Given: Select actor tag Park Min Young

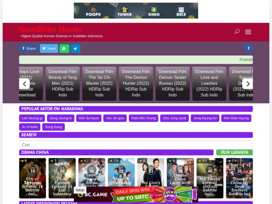Looking at the screenshot, I should 143,118.
